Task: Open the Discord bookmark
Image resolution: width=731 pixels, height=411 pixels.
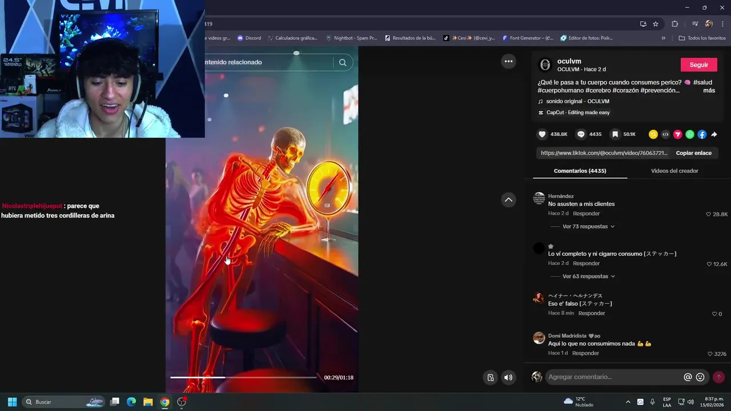Action: [x=249, y=38]
